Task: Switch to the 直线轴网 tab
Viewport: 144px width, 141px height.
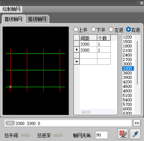Action: [13, 19]
